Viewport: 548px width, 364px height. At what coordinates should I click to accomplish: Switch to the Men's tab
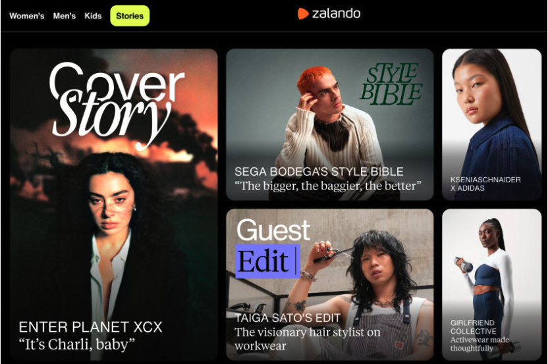coord(65,16)
